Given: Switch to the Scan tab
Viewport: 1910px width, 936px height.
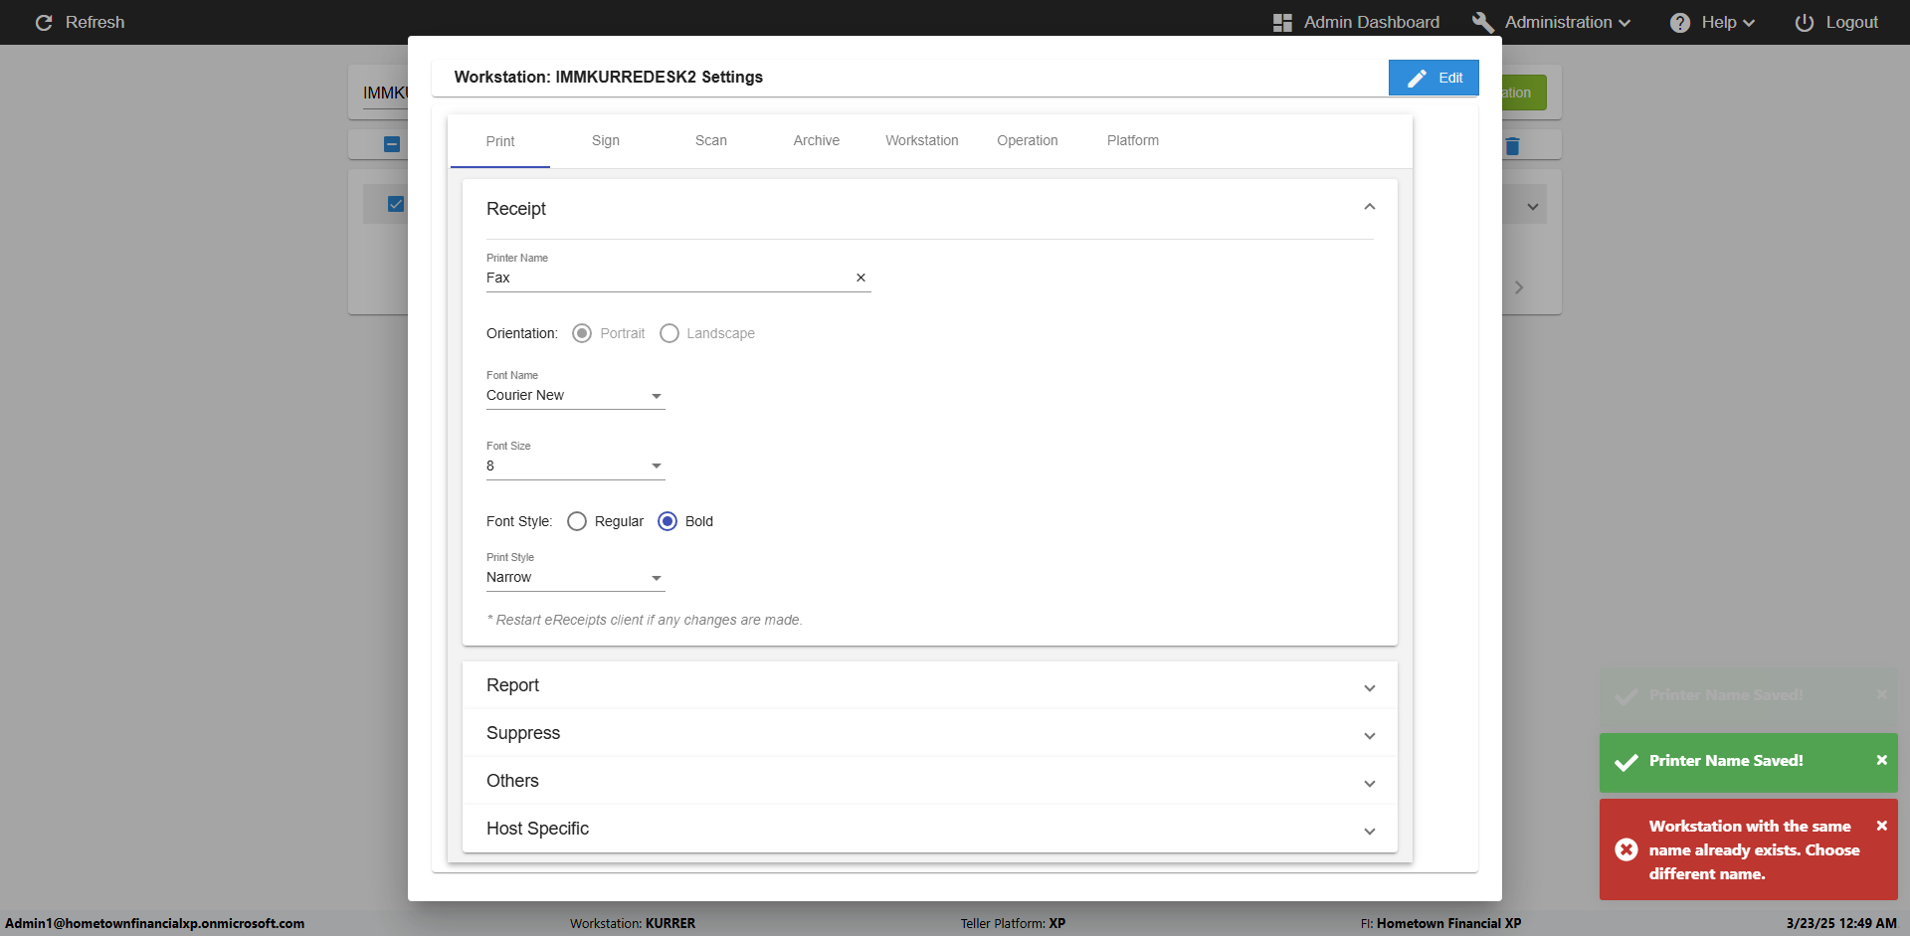Looking at the screenshot, I should (x=710, y=140).
